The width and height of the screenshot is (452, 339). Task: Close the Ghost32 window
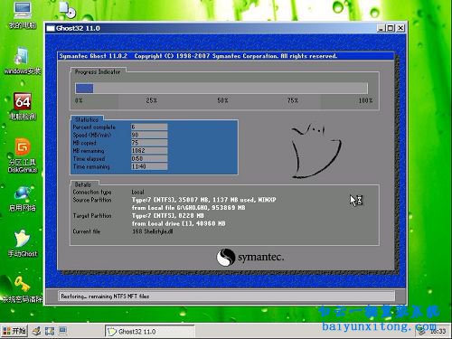pyautogui.click(x=400, y=28)
